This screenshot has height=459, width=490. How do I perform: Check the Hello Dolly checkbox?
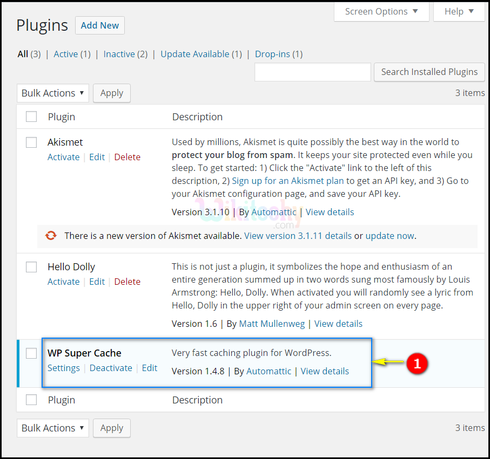coord(31,267)
